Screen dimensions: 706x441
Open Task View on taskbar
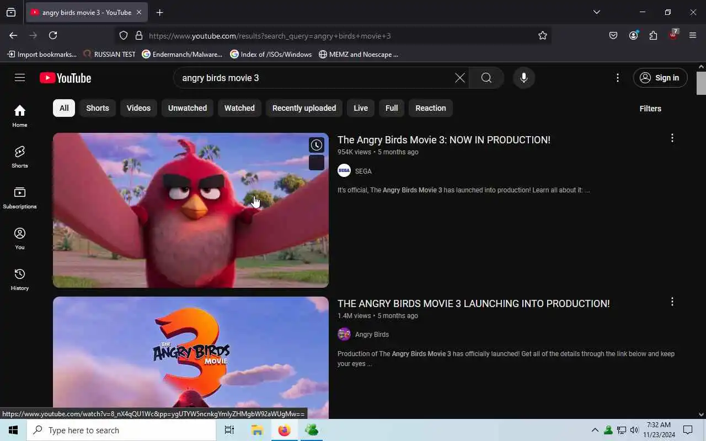(229, 430)
